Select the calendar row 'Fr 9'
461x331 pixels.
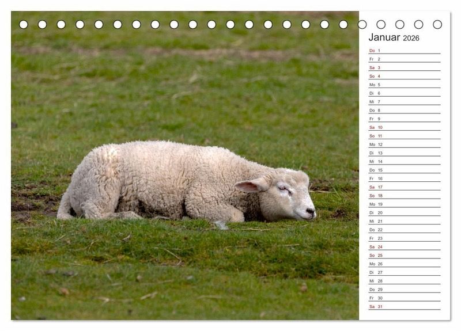(405, 119)
